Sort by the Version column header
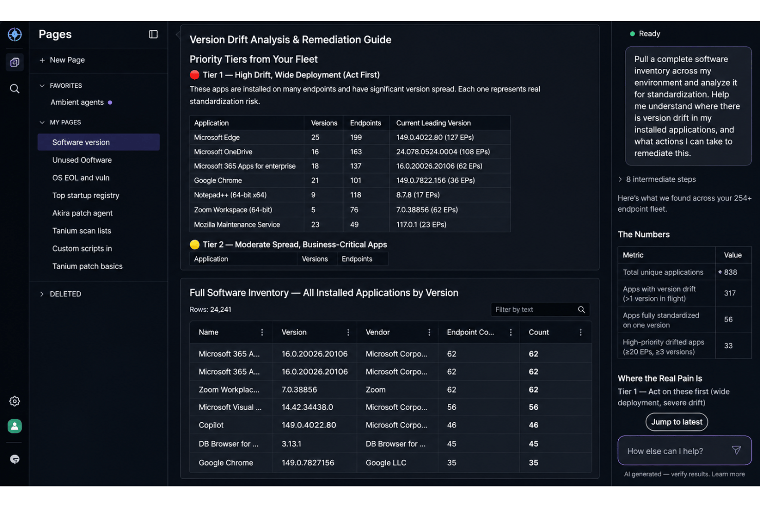The height and width of the screenshot is (507, 760). [294, 332]
